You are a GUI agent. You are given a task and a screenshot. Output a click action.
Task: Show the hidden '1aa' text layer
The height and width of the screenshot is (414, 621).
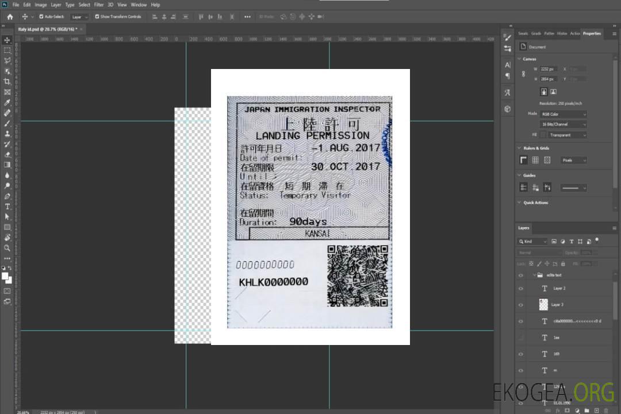pos(521,338)
